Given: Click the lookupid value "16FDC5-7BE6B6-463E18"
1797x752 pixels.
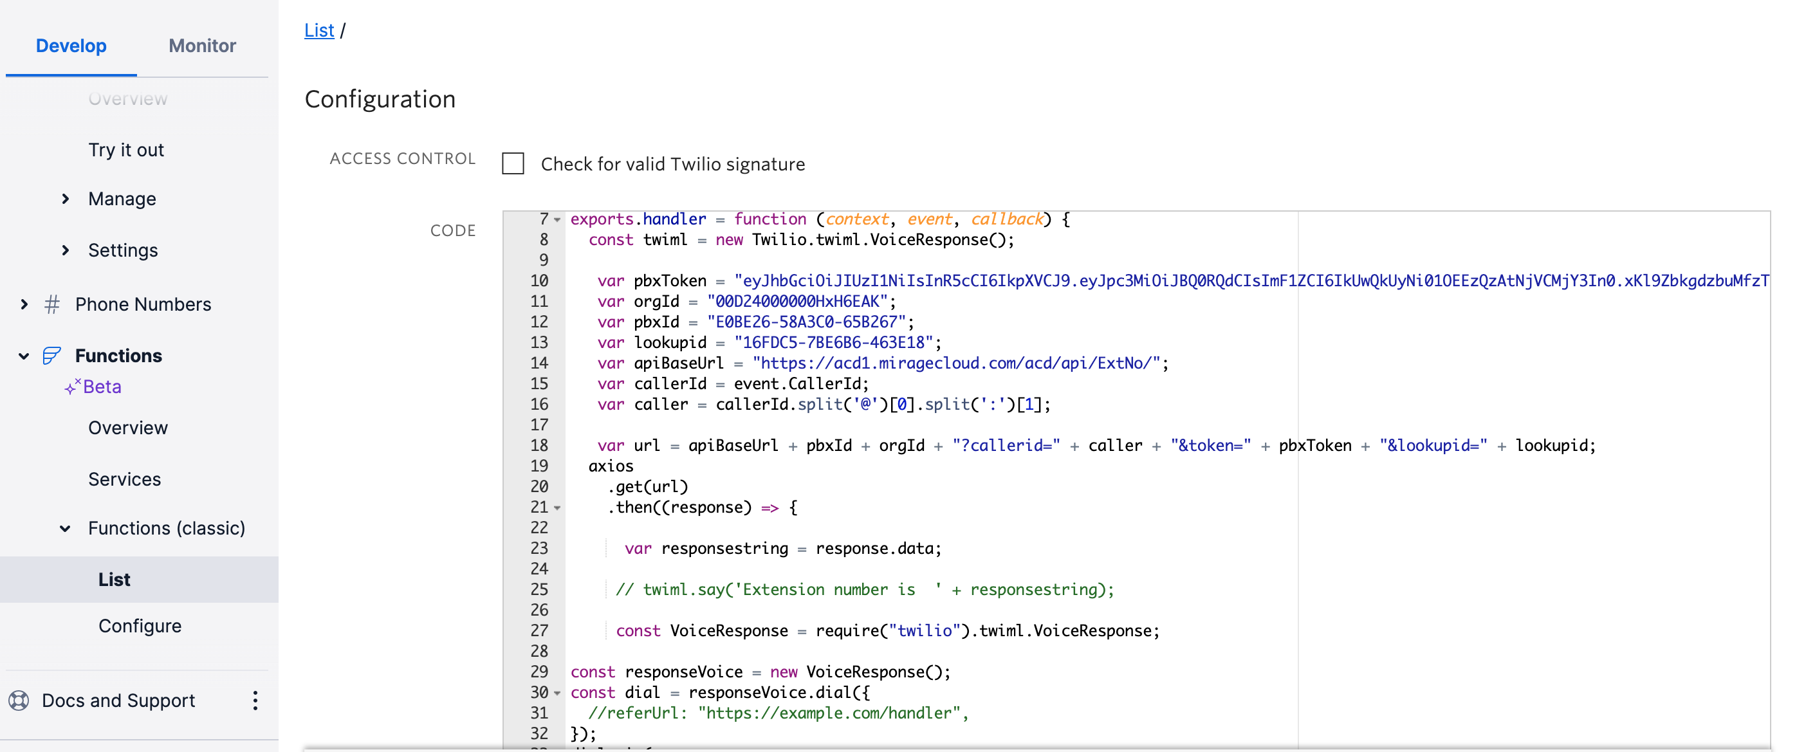Looking at the screenshot, I should click(834, 342).
